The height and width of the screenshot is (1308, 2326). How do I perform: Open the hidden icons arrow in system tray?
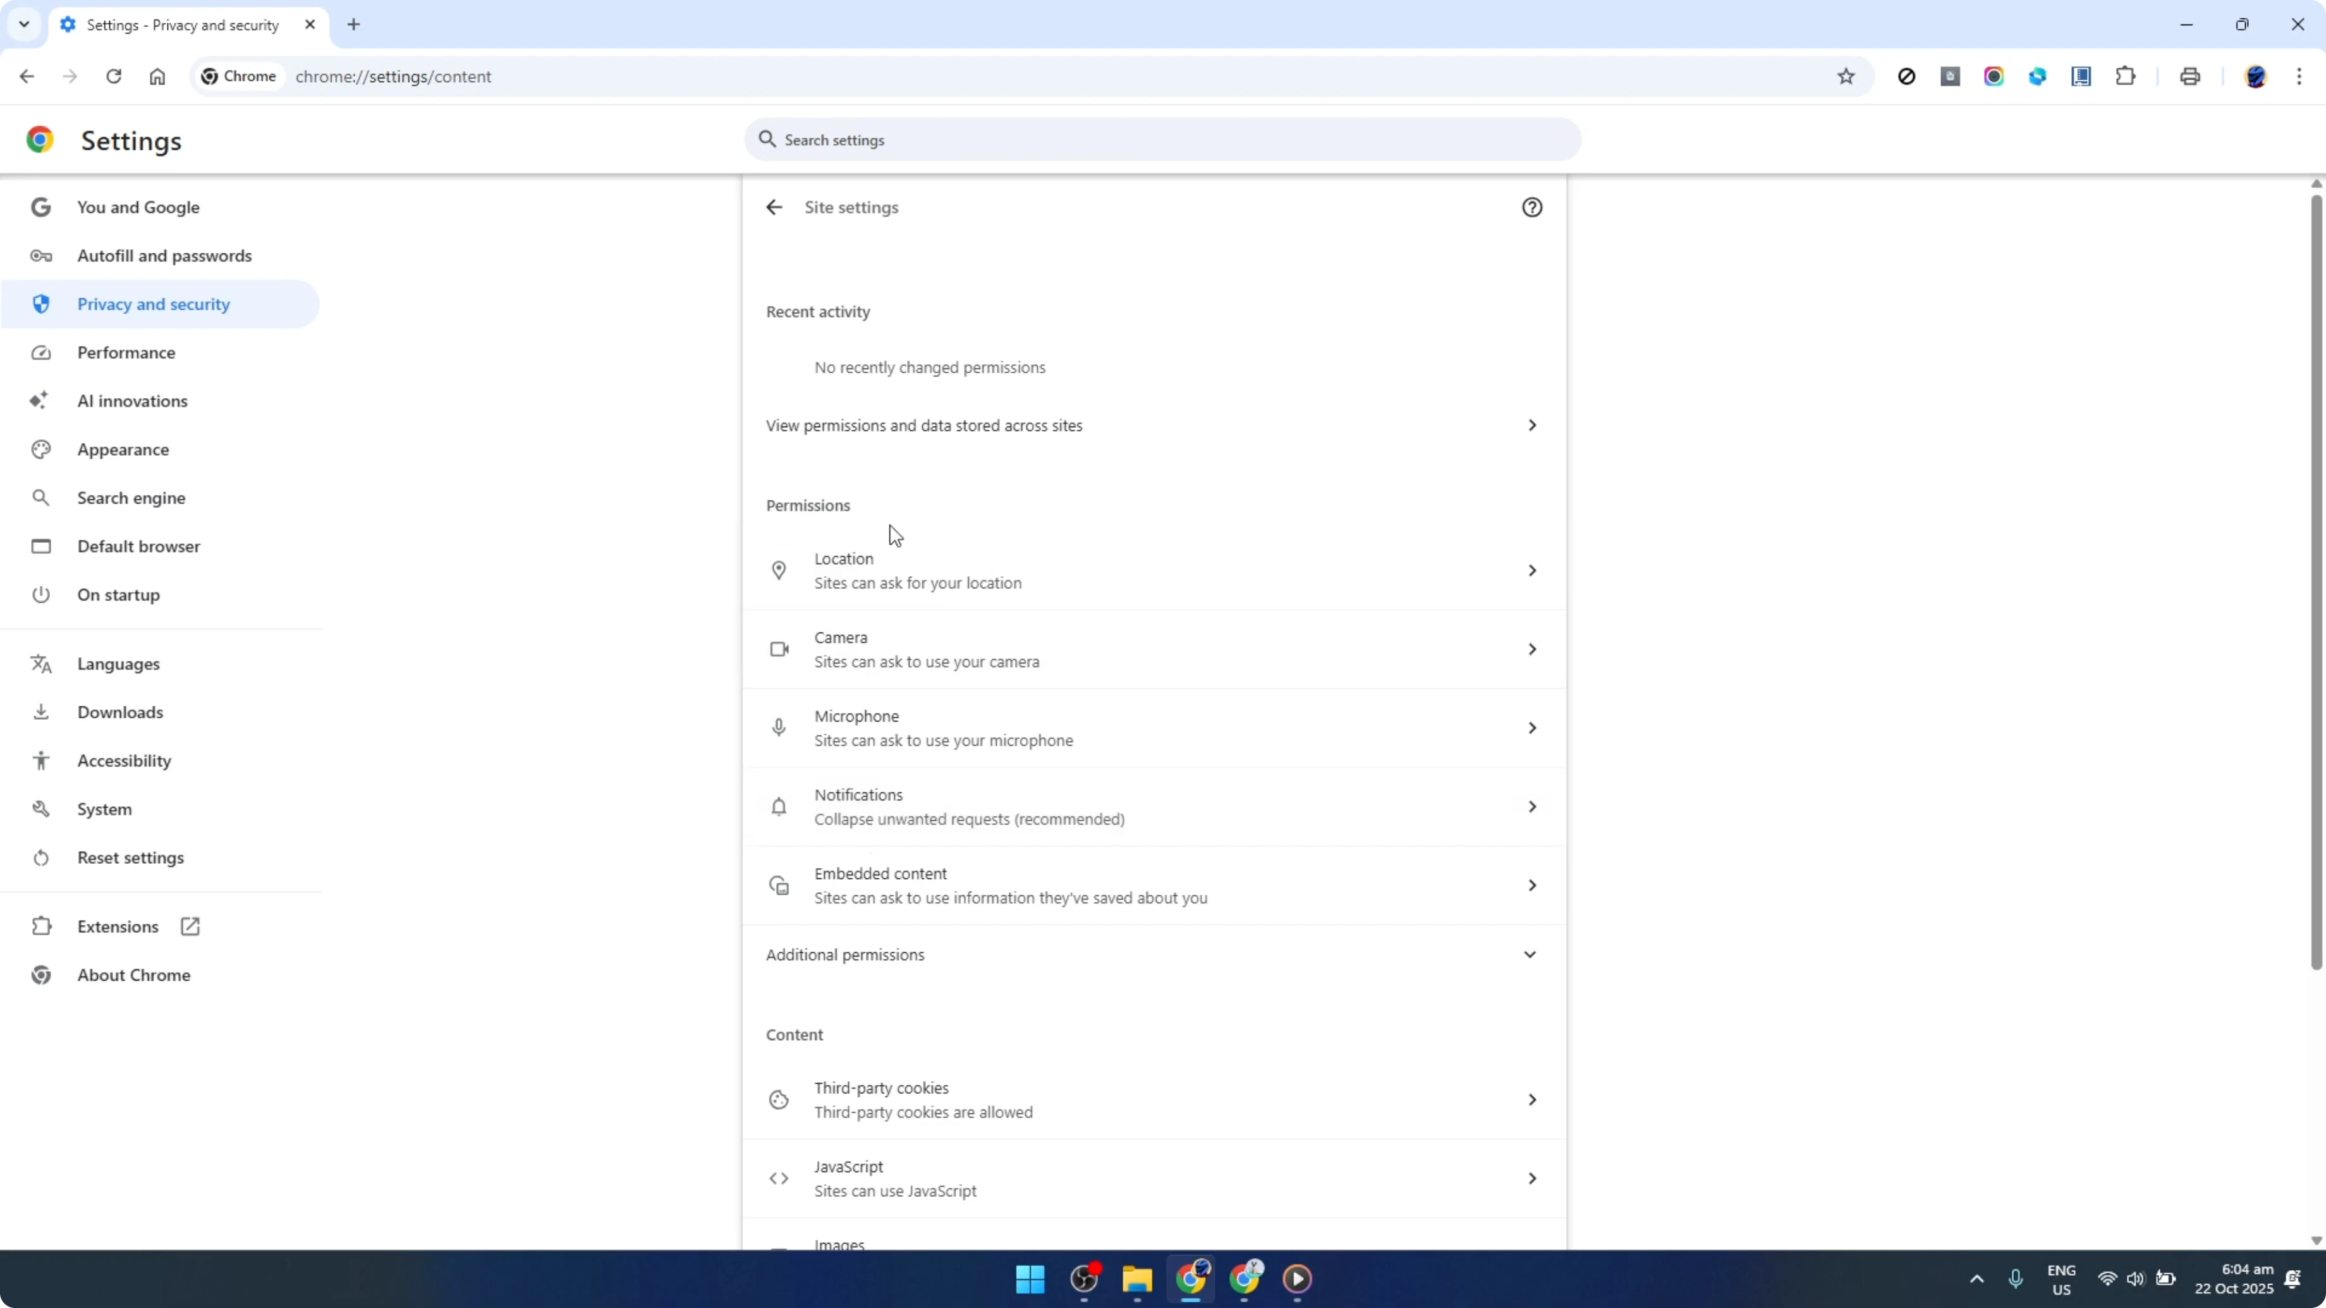[1976, 1279]
